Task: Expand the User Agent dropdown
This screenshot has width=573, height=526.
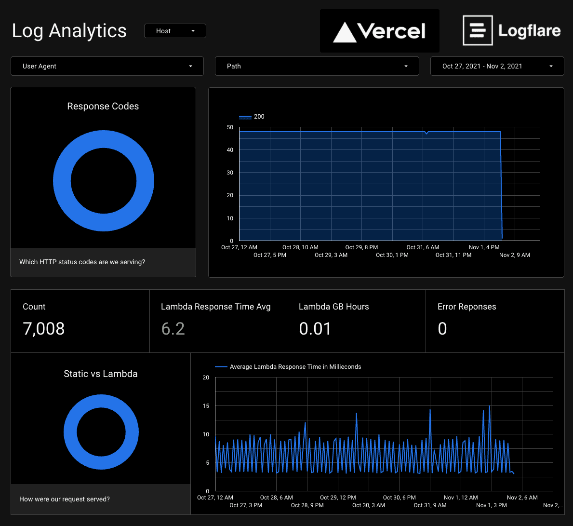Action: coord(107,66)
